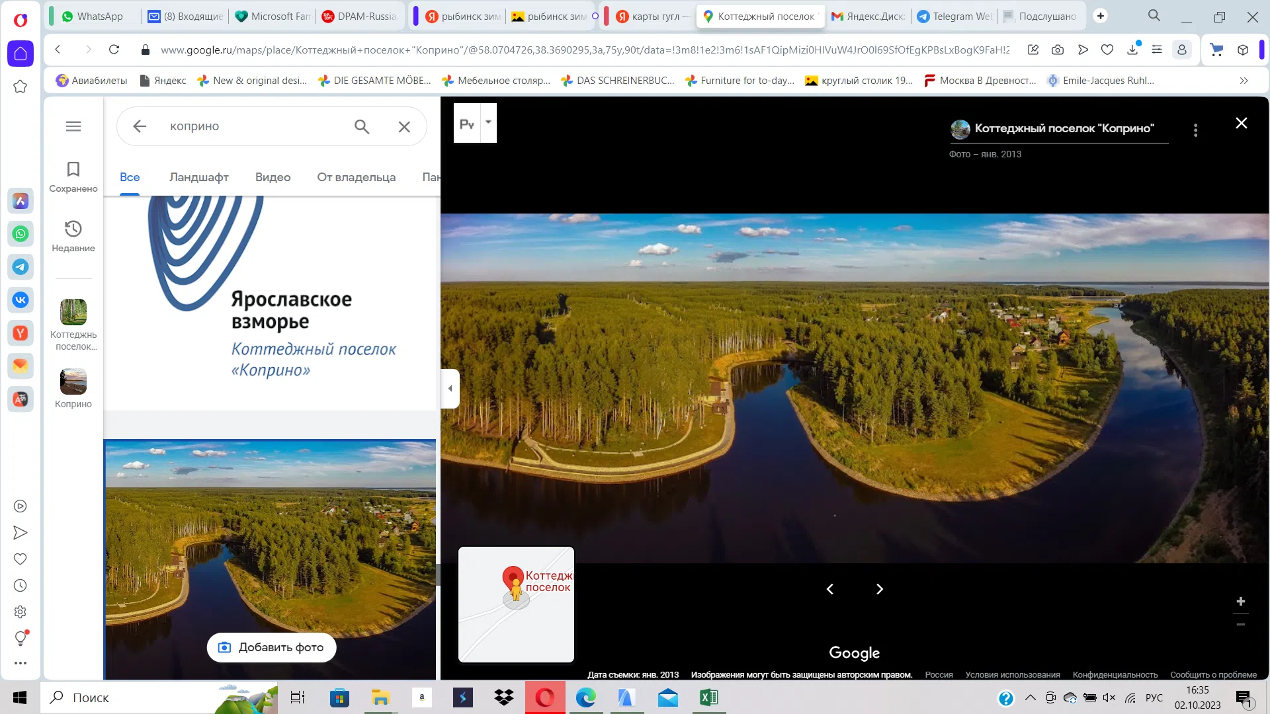Open Условия использования link
The width and height of the screenshot is (1270, 714).
point(1013,675)
